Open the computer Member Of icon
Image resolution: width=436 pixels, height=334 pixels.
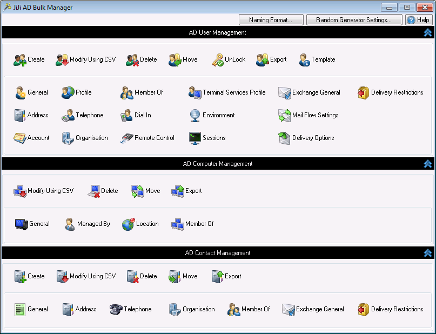[178, 224]
